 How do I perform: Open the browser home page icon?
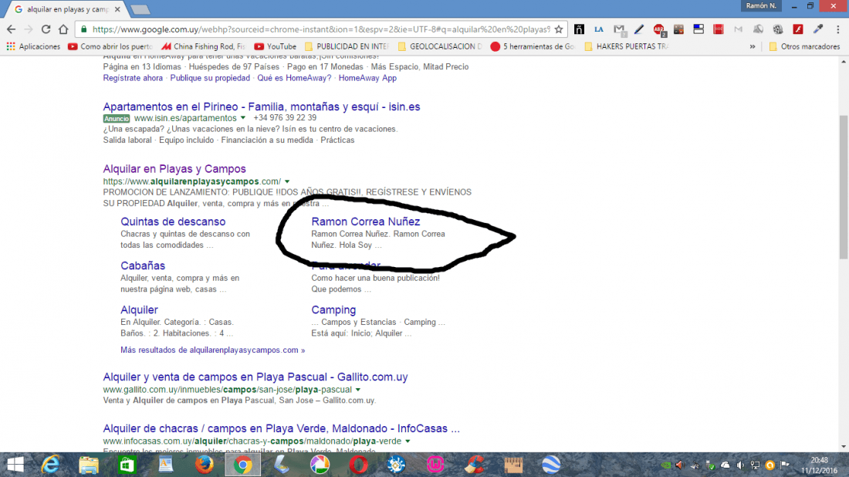click(63, 29)
